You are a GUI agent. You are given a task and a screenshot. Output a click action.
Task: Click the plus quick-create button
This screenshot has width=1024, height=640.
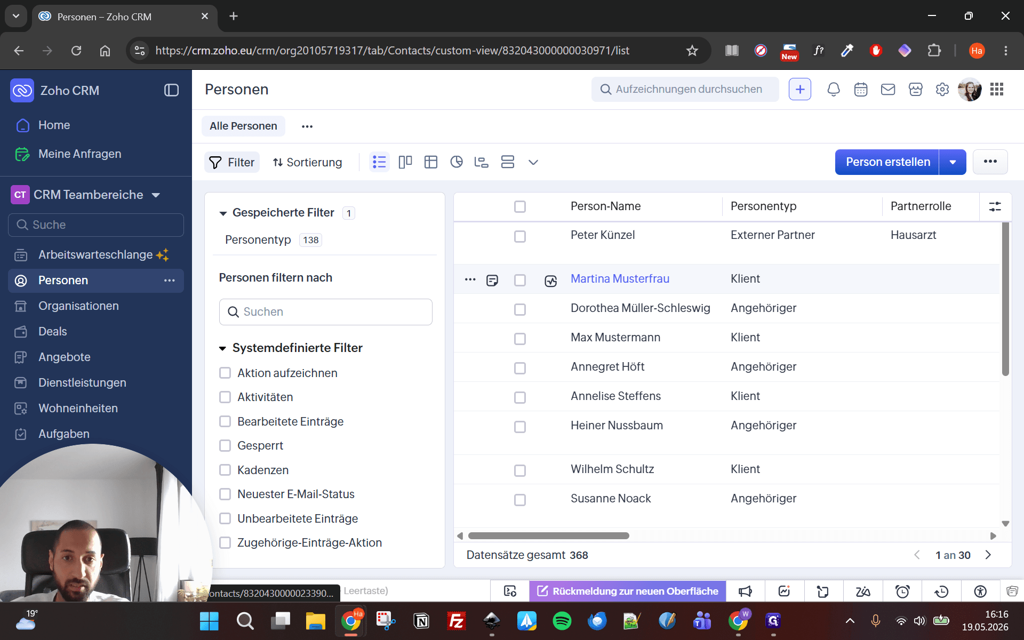click(800, 90)
